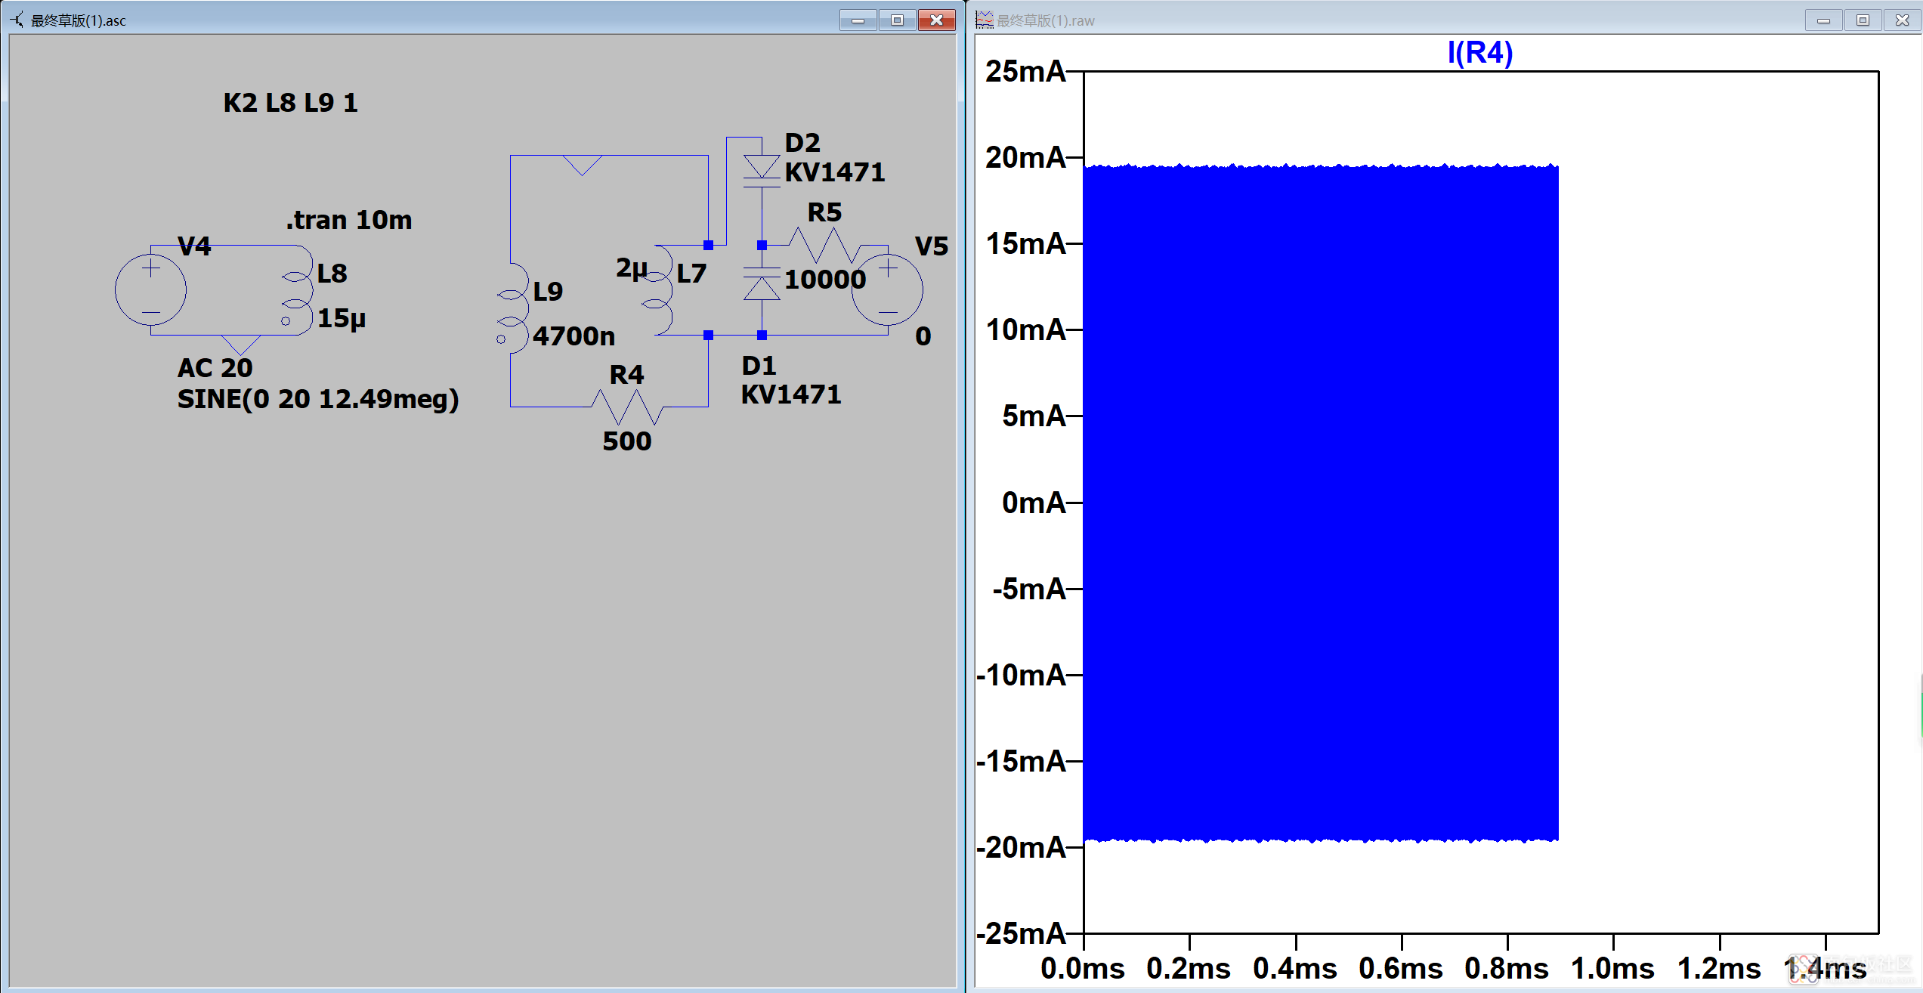Select the V4 voltage source symbol

[x=150, y=290]
